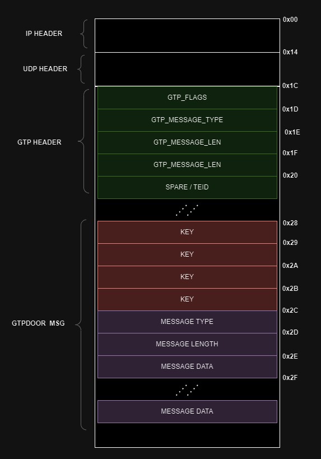
Task: Select the MESSAGE TYPE purple box
Action: pyautogui.click(x=187, y=322)
